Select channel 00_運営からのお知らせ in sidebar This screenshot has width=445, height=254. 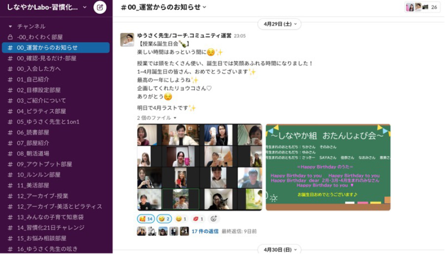[x=56, y=48]
